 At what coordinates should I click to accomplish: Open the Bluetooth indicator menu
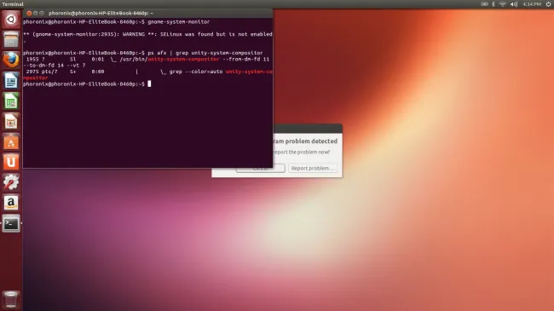tap(493, 4)
